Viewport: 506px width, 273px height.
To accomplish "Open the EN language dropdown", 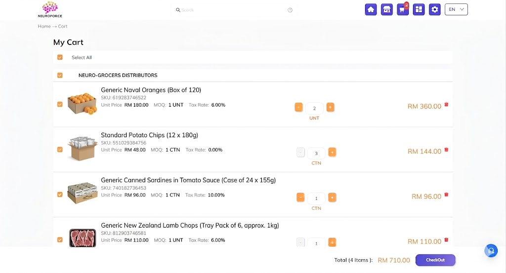I will (456, 9).
